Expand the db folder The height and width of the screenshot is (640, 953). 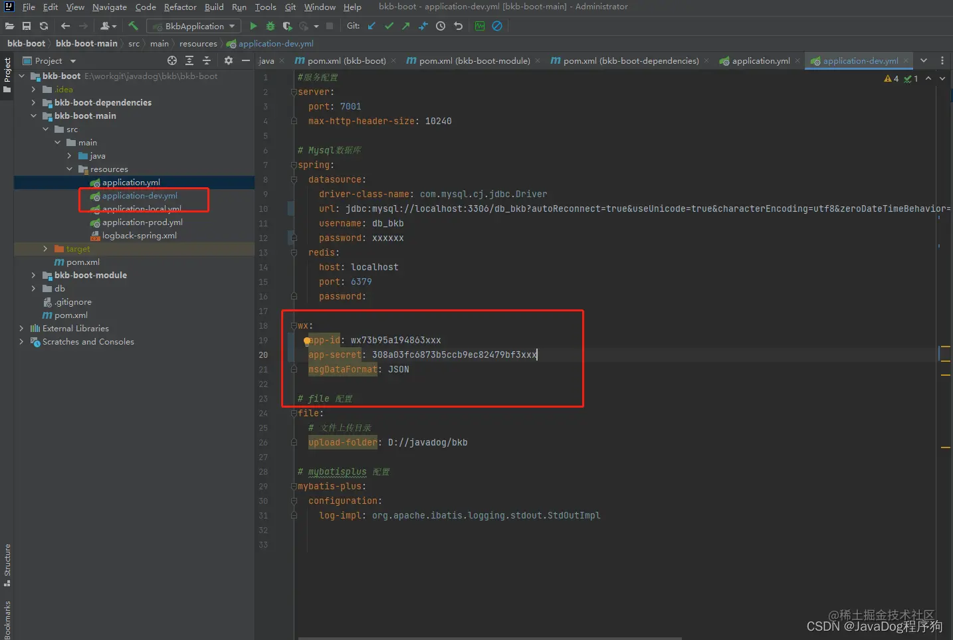[33, 288]
